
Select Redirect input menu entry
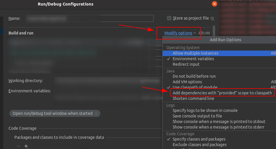186,64
